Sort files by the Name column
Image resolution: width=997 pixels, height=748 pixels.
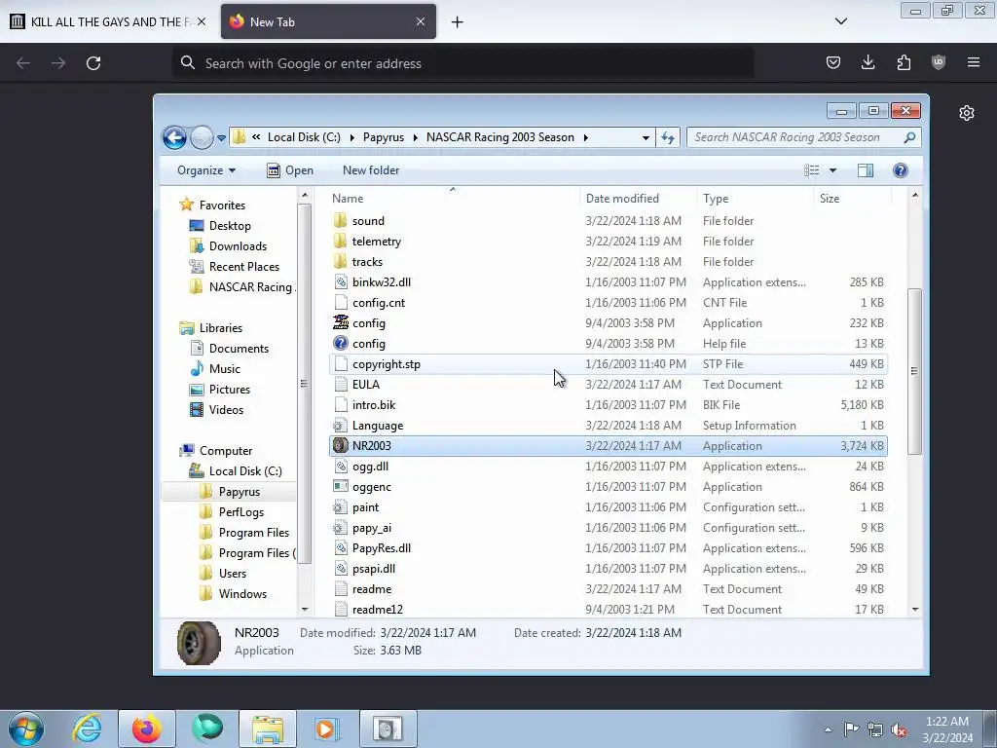coord(453,199)
